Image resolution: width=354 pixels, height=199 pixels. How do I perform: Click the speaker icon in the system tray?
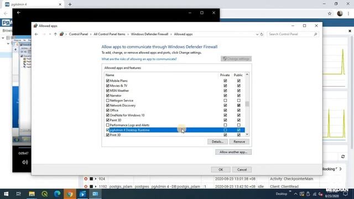[320, 194]
